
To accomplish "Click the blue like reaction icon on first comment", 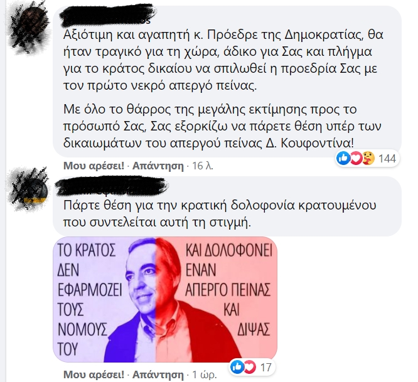I will [343, 159].
